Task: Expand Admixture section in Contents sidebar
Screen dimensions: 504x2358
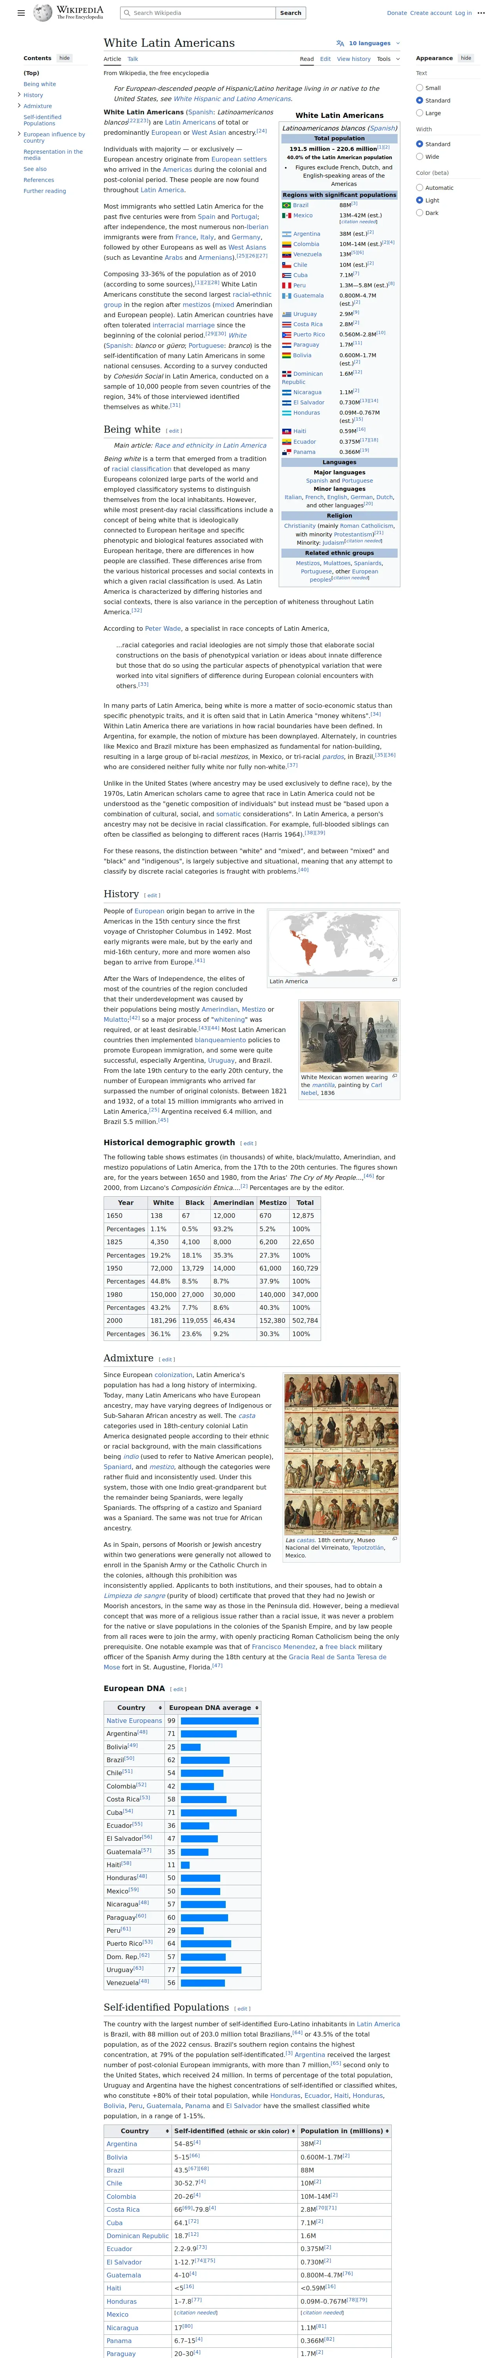Action: pos(19,105)
